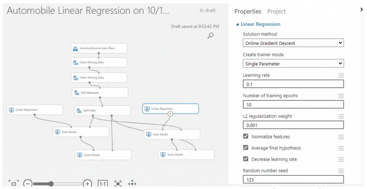Click the pan navigation arrows icon

tap(132, 183)
